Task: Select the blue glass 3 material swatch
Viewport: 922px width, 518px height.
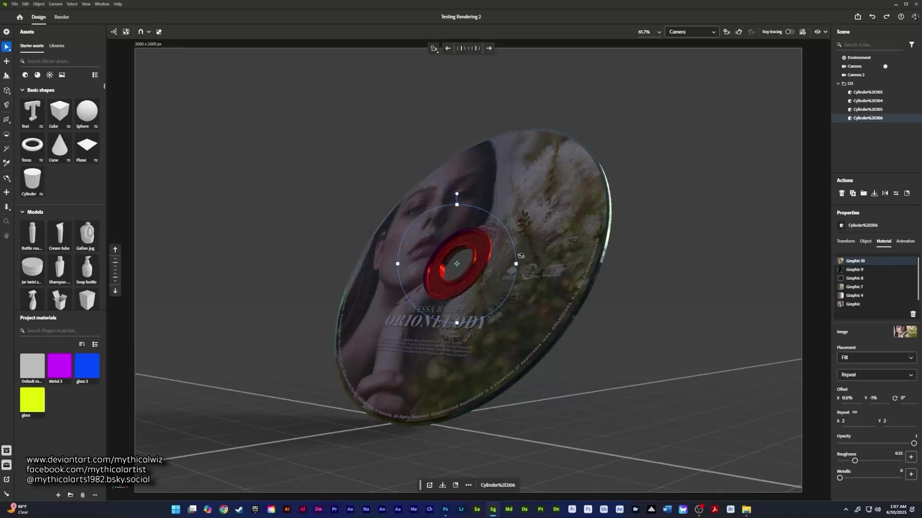Action: (87, 366)
